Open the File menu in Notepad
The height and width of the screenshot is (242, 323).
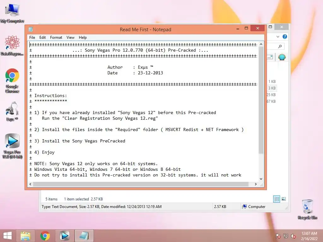32,37
